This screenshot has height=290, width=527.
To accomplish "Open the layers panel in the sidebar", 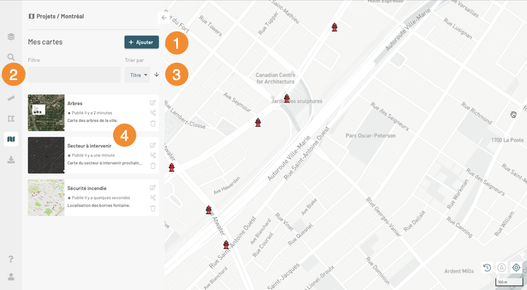I will 11,37.
